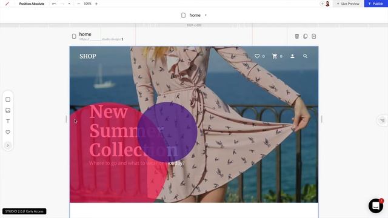The height and width of the screenshot is (218, 388).
Task: Click the left canvas resize handle
Action: coord(66,119)
